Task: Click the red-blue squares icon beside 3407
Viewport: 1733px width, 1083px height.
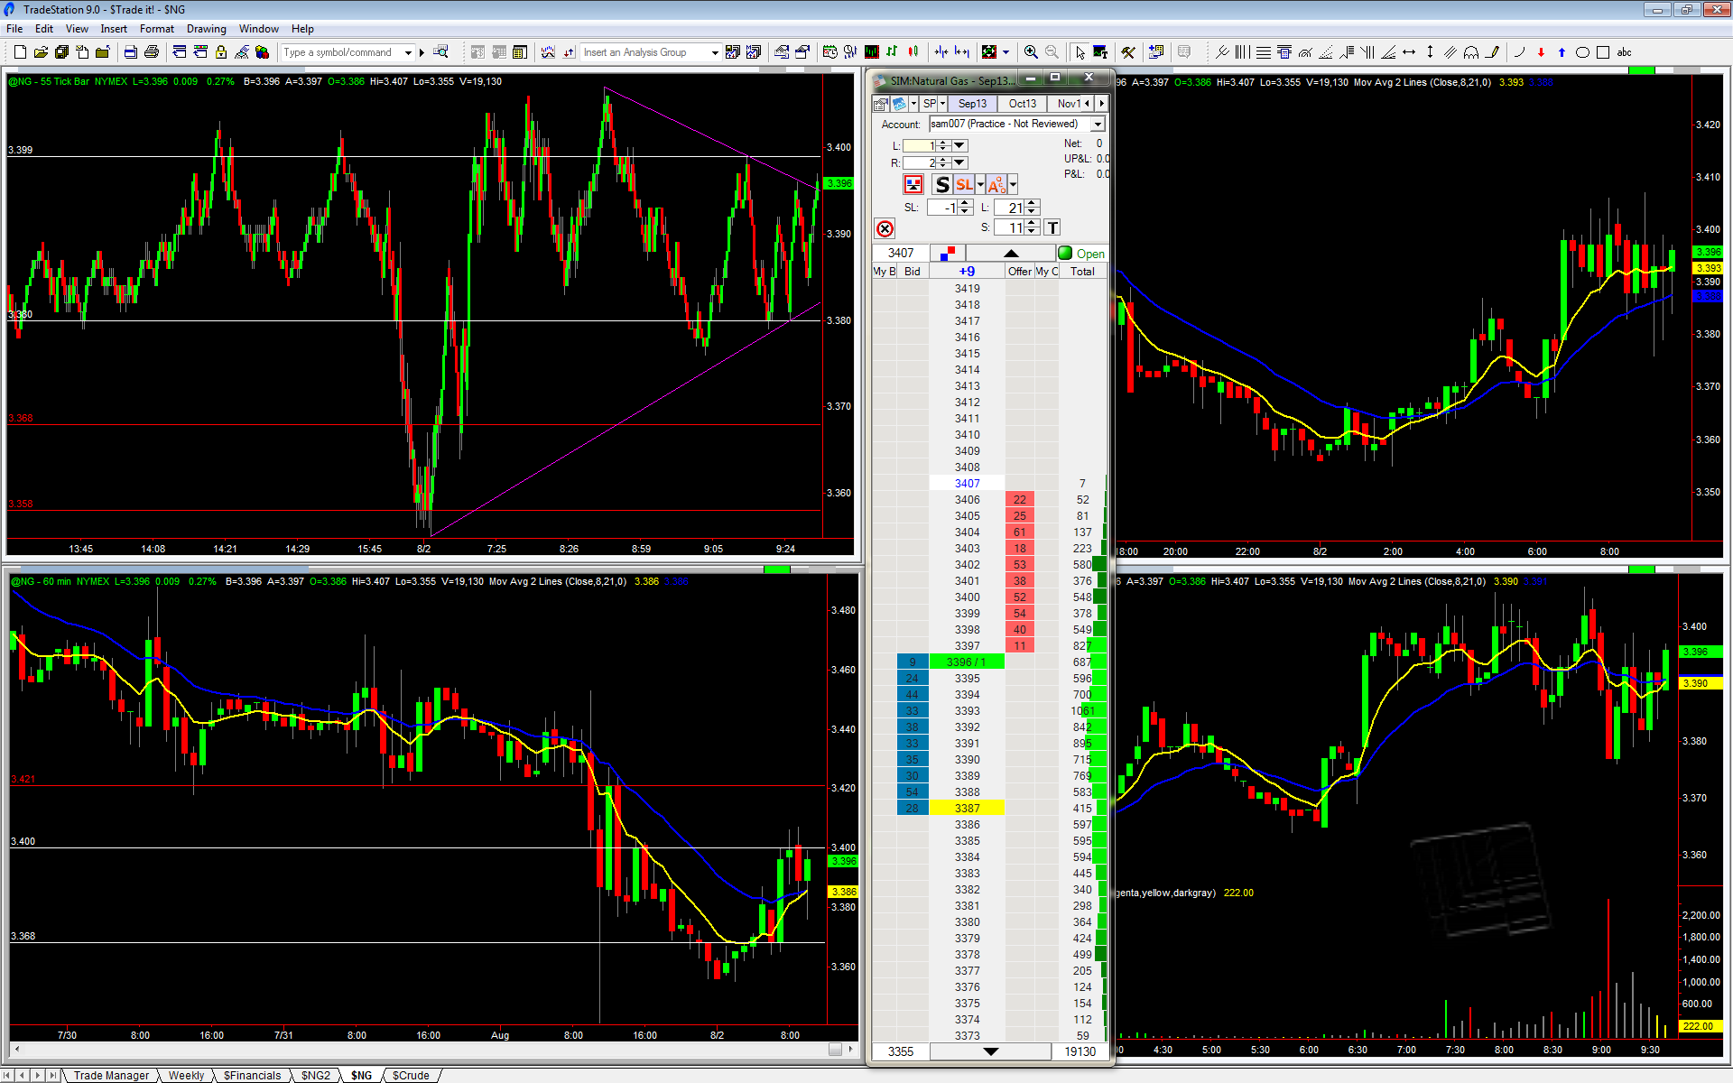Action: click(947, 254)
